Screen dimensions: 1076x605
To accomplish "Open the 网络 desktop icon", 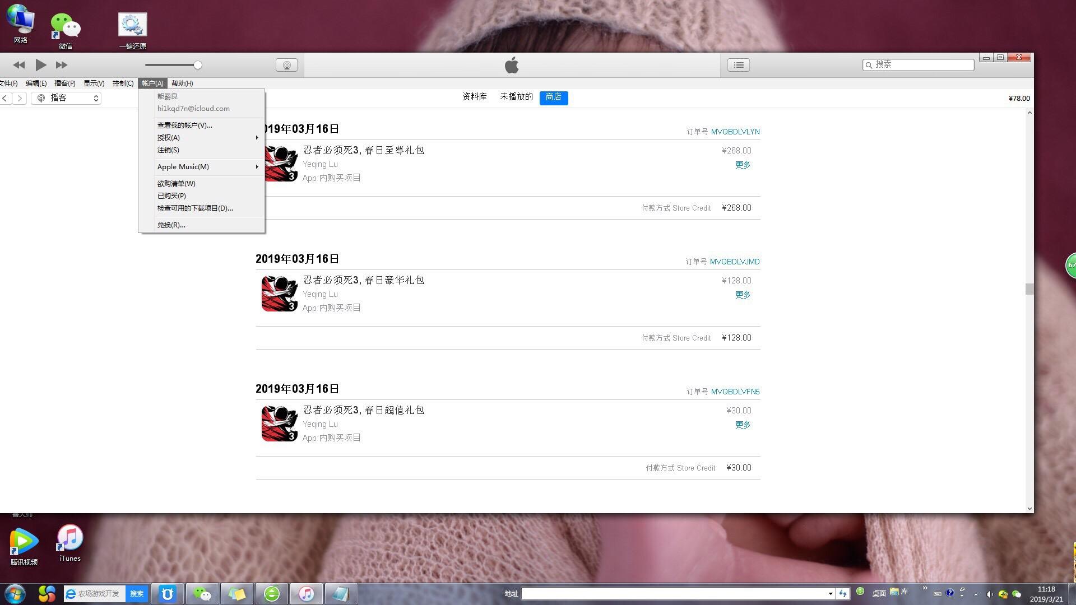I will 20,24.
